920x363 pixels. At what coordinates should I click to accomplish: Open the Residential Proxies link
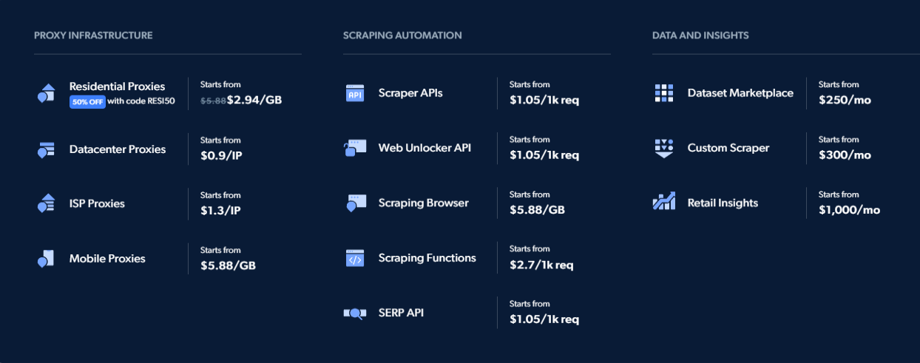[x=117, y=86]
